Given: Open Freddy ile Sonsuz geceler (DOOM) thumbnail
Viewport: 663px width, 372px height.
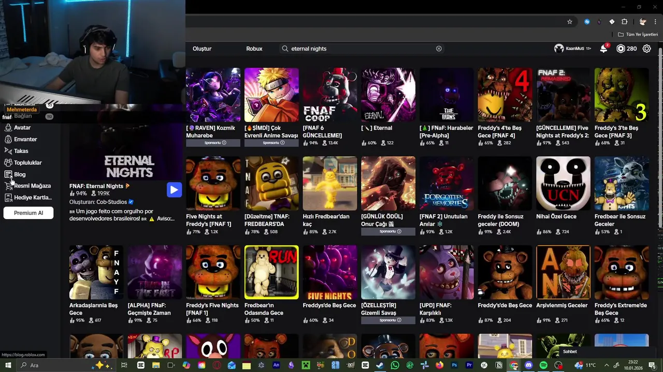Looking at the screenshot, I should point(505,183).
